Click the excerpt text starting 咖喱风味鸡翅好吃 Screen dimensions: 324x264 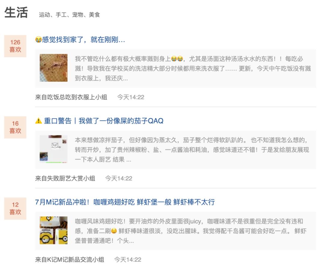point(191,231)
